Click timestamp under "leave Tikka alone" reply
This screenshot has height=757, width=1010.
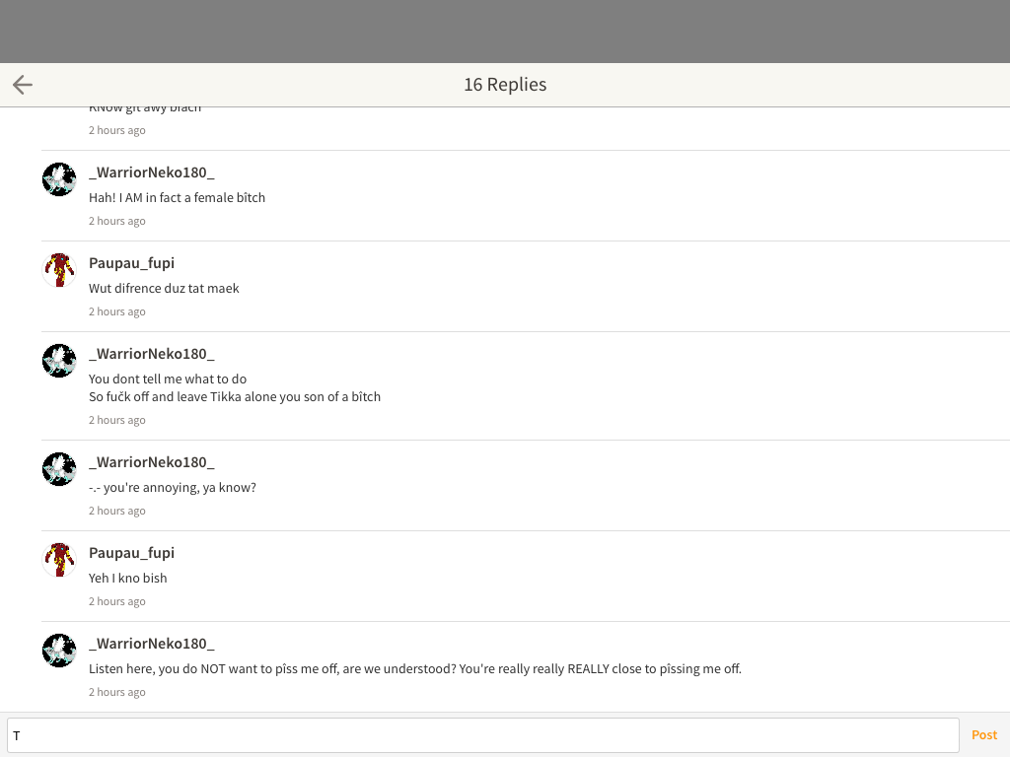click(x=117, y=420)
